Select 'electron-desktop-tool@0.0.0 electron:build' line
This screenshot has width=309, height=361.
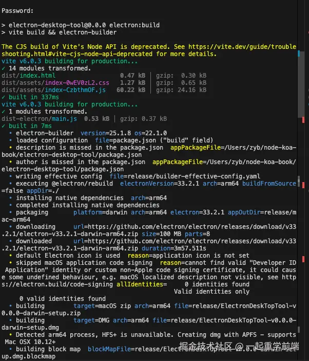tap(84, 25)
